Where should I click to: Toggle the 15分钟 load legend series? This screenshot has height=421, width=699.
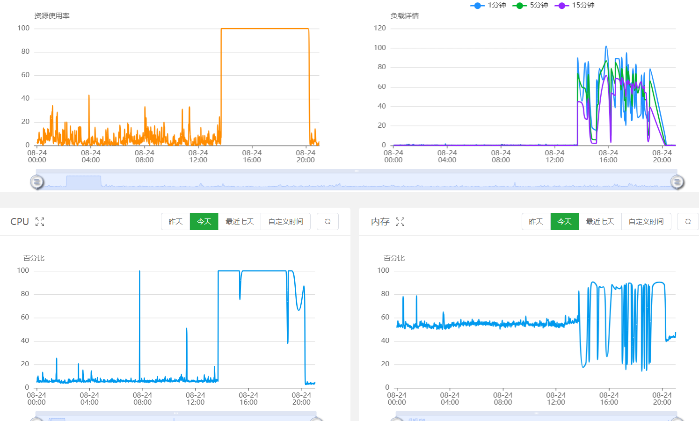(x=575, y=5)
